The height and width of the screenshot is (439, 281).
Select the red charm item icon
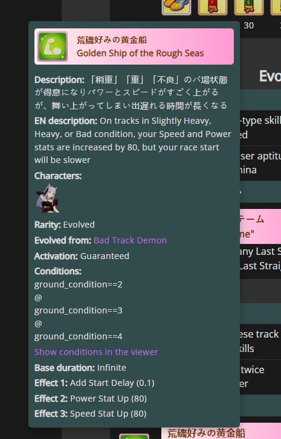point(213,7)
